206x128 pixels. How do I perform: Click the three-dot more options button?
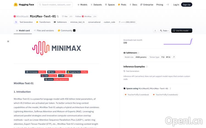155,31
